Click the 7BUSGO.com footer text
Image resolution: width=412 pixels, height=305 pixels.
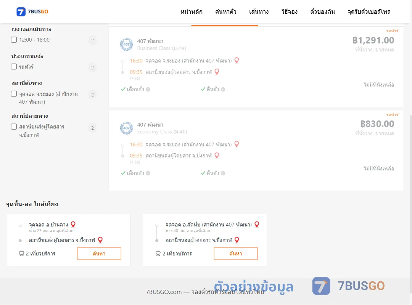pos(205,292)
